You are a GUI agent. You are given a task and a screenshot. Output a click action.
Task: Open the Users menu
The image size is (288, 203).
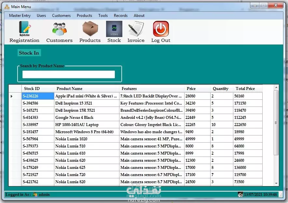(41, 16)
